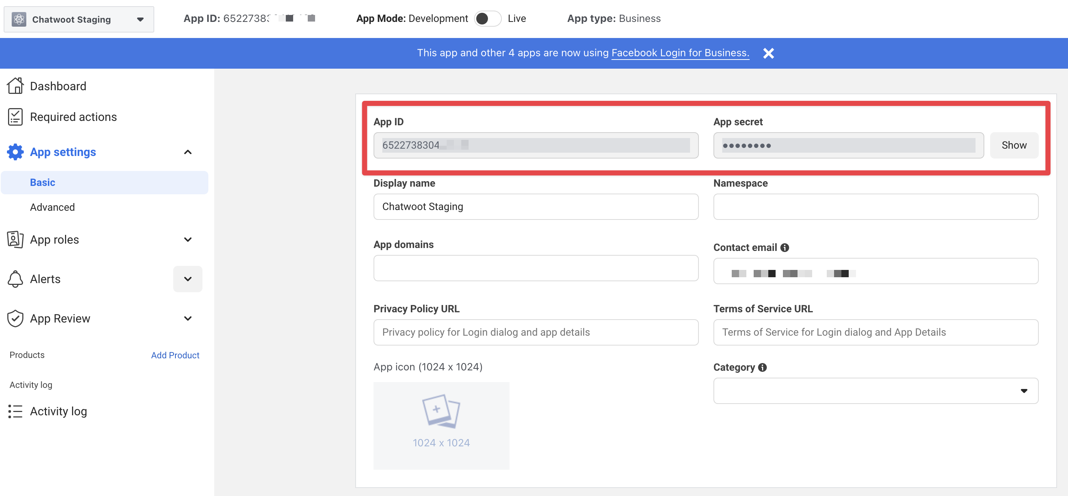This screenshot has width=1068, height=496.
Task: Open the Chatwoot Staging app selector dropdown
Action: (79, 19)
